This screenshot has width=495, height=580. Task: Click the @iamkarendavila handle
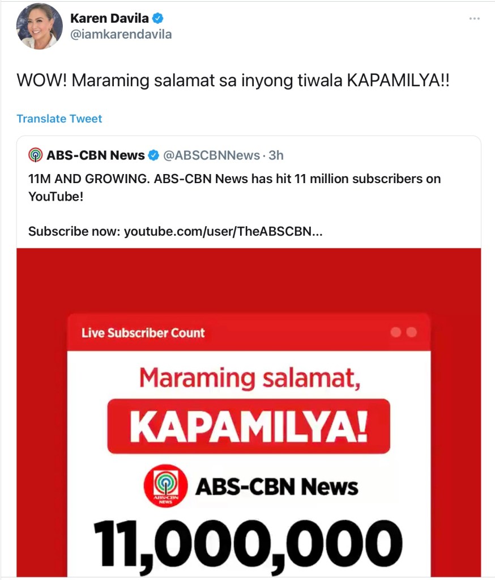click(x=121, y=35)
